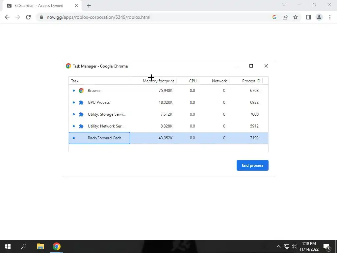The width and height of the screenshot is (337, 253).
Task: Open taskbar search magnifier
Action: (x=24, y=246)
